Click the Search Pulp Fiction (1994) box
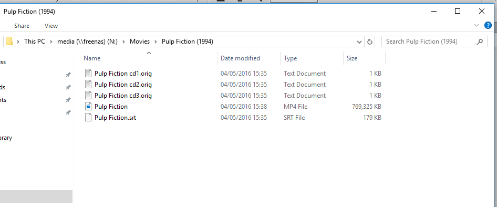 pos(434,42)
